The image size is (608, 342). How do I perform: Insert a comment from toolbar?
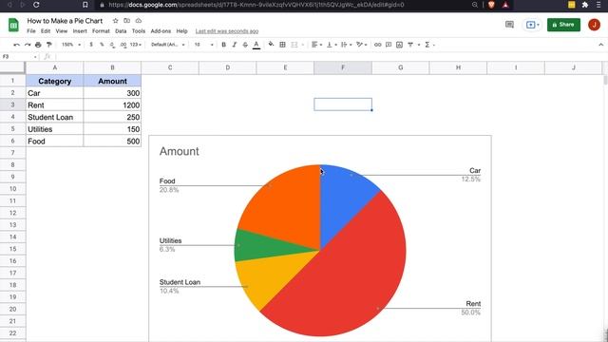click(389, 45)
